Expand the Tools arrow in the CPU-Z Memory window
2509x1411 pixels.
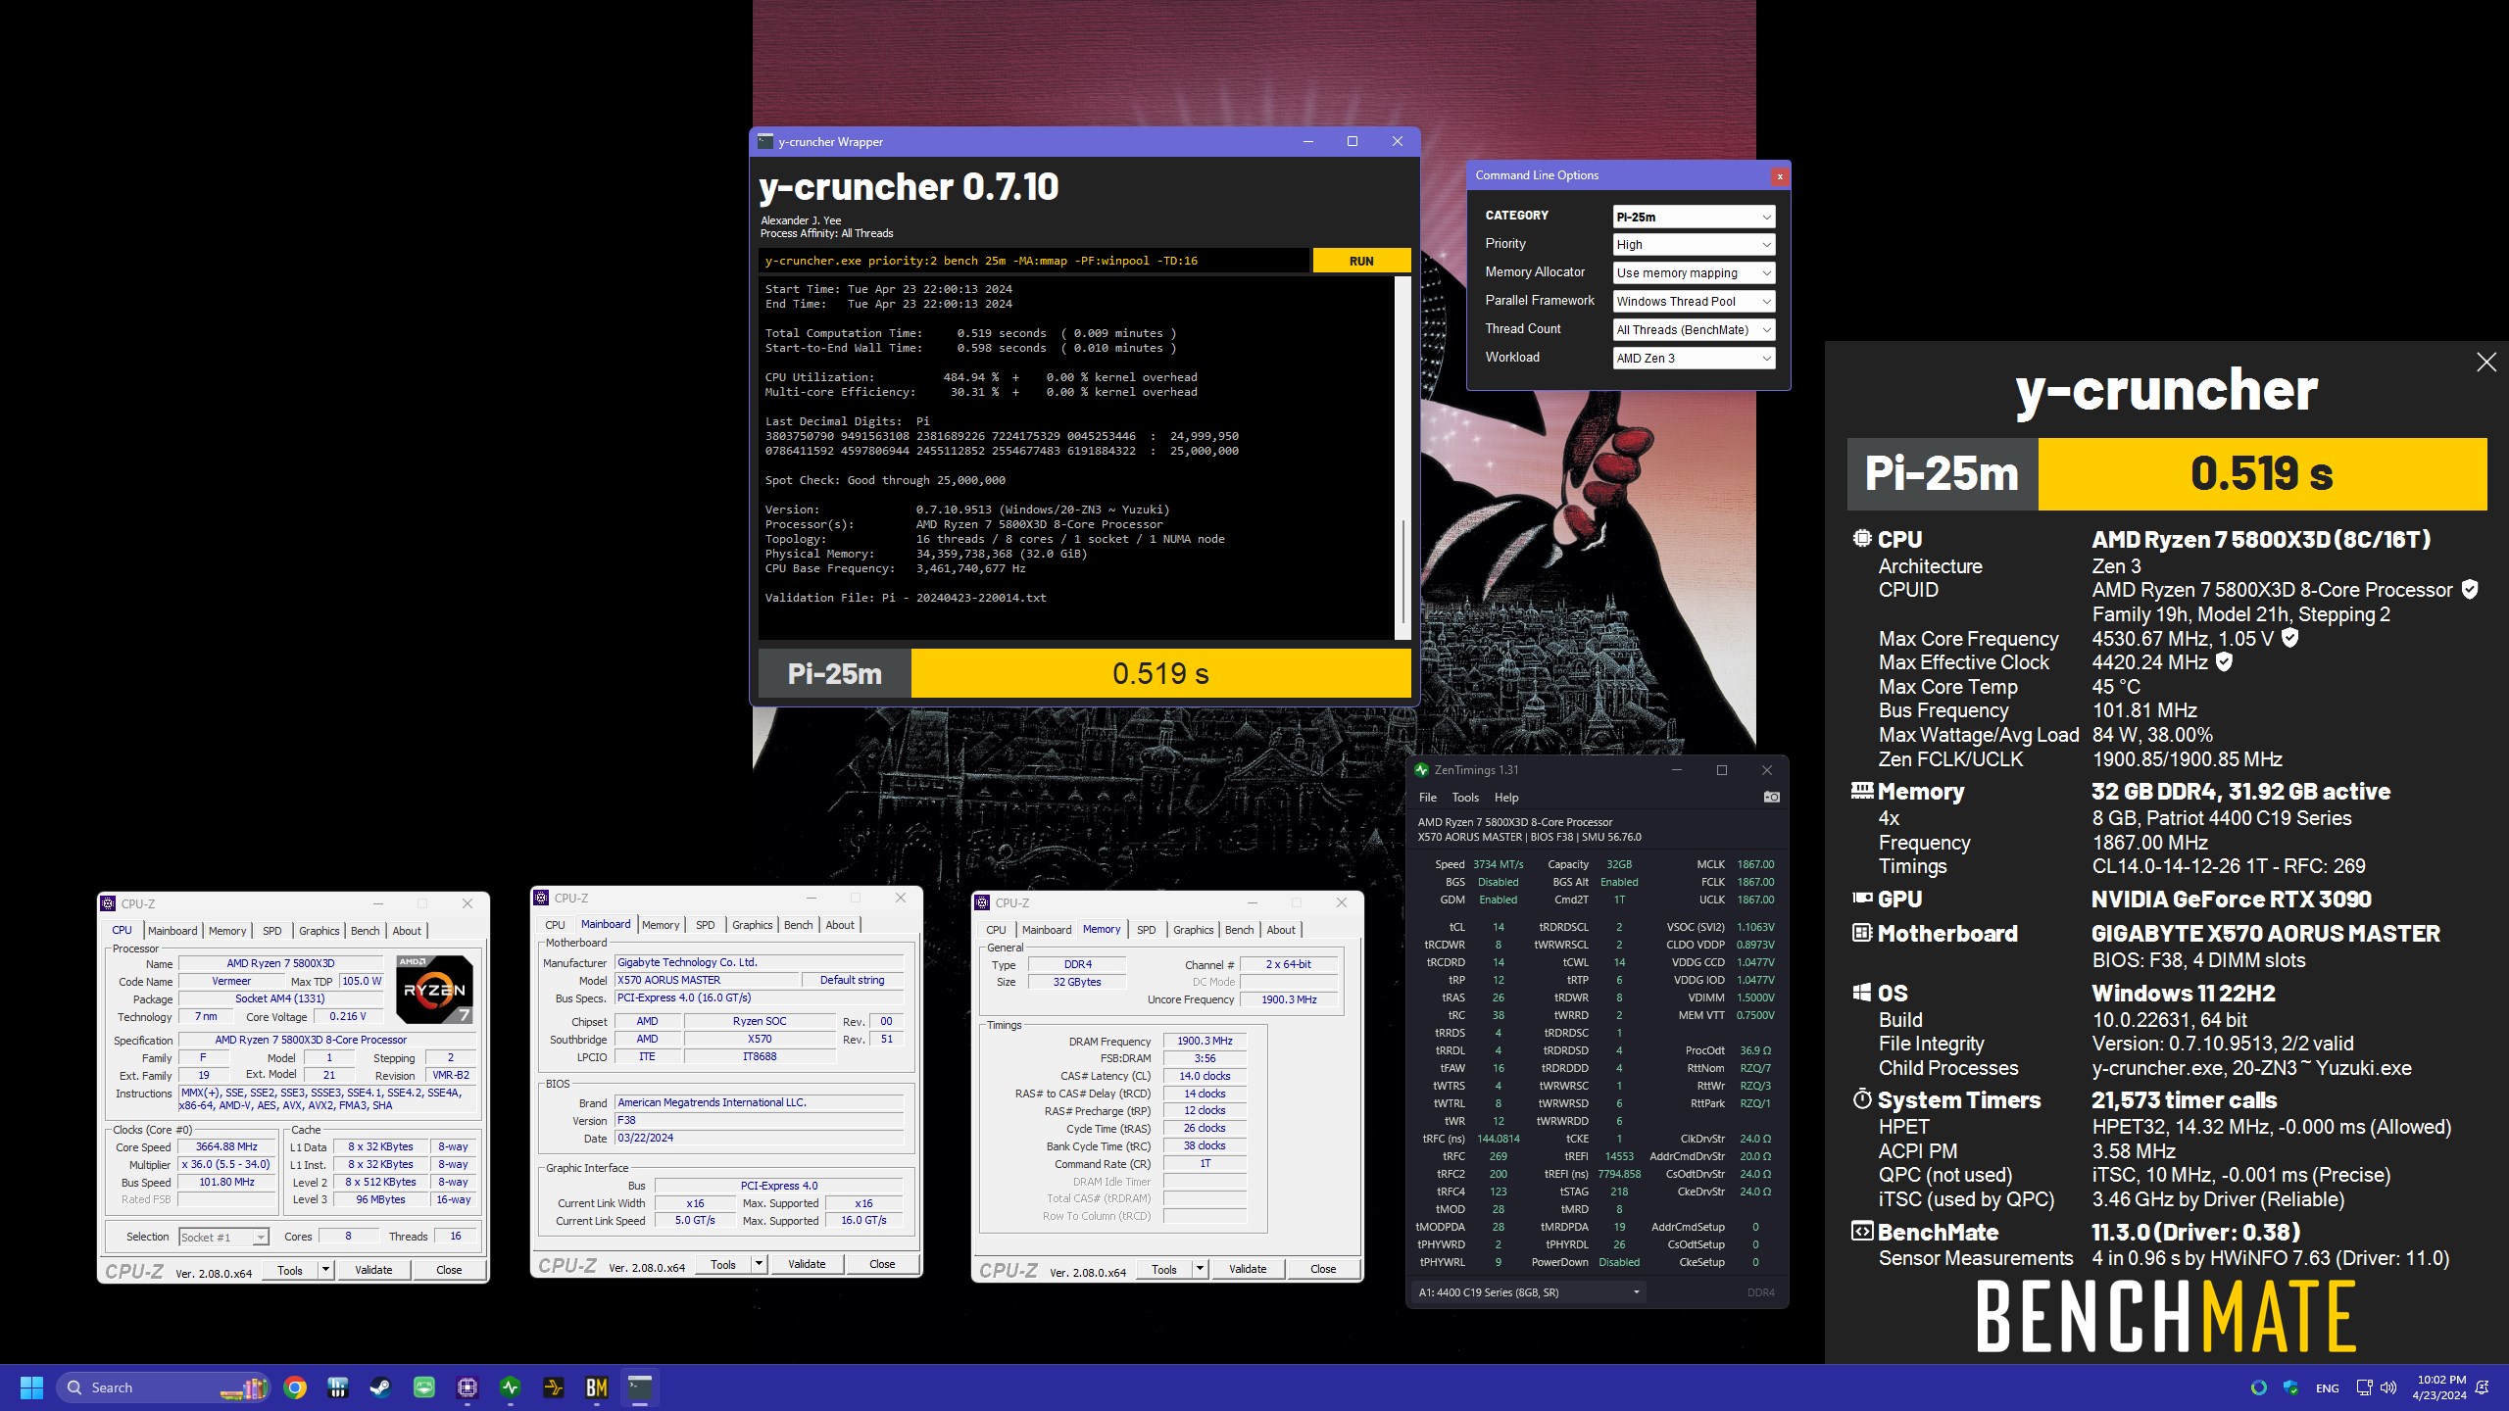1200,1270
